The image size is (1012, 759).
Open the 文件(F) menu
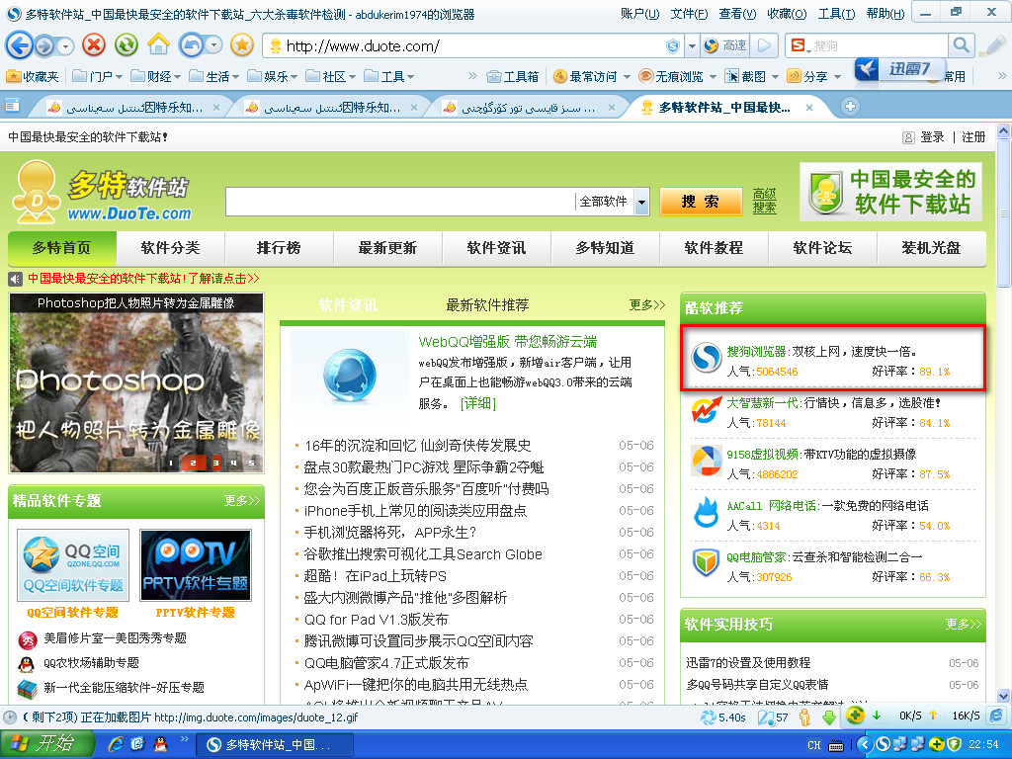(x=689, y=14)
